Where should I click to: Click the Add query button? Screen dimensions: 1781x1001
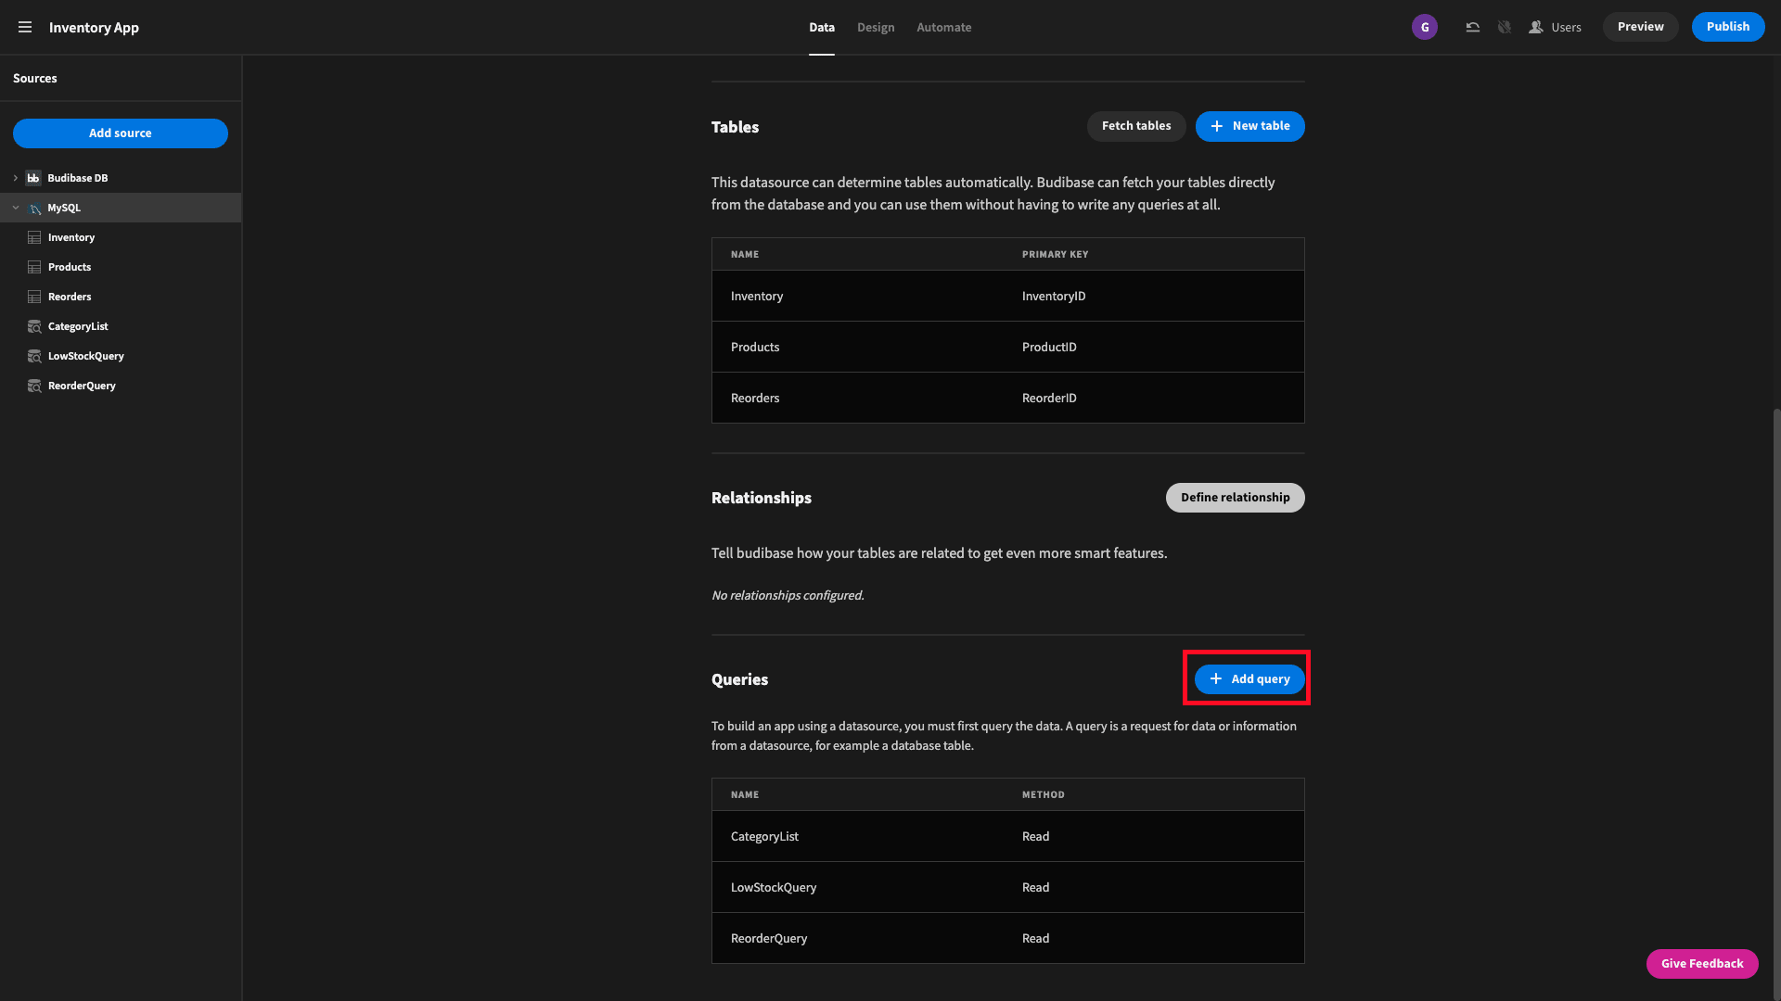pyautogui.click(x=1249, y=678)
